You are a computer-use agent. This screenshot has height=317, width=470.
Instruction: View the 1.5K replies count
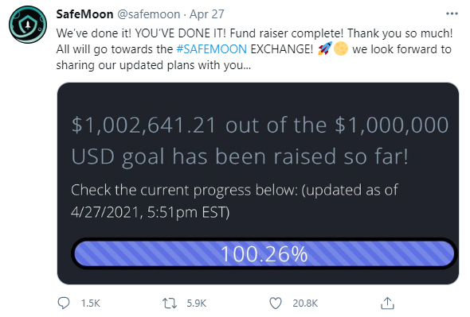point(91,303)
